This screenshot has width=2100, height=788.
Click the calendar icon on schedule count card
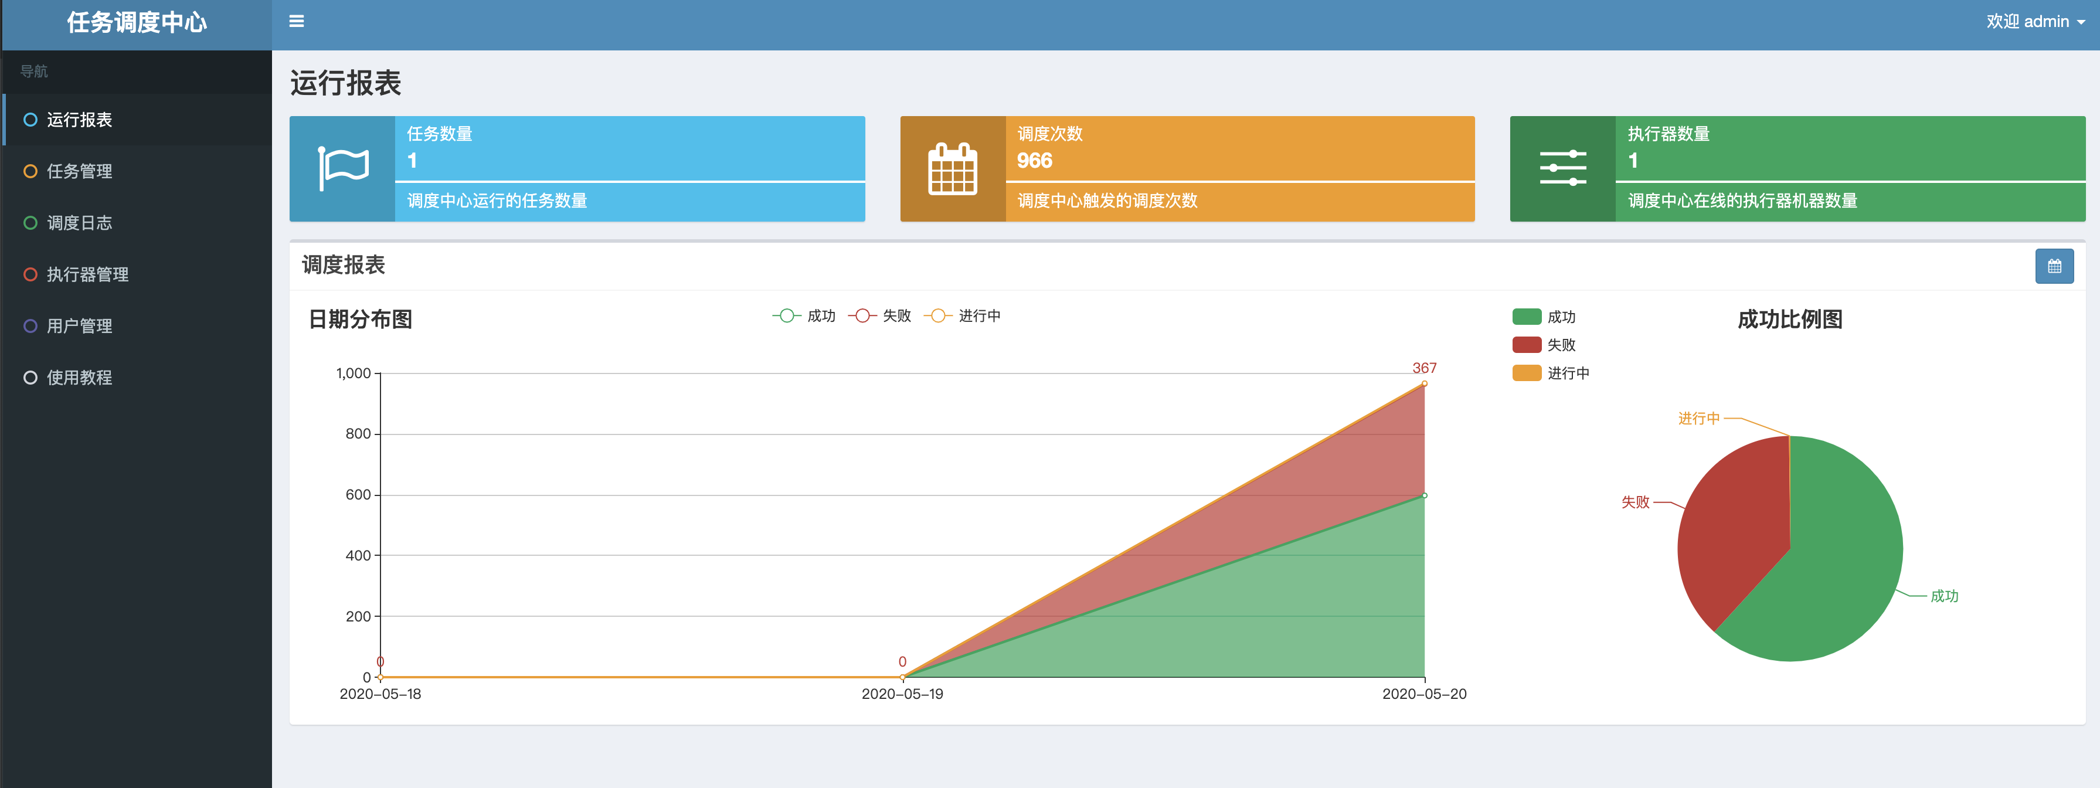952,169
